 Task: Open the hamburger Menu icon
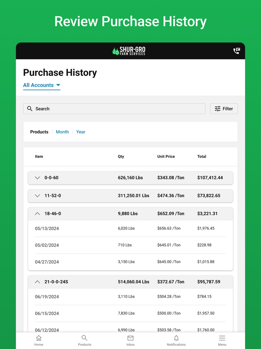222,338
